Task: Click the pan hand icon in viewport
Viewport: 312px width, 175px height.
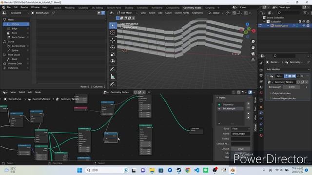Action: click(x=253, y=48)
